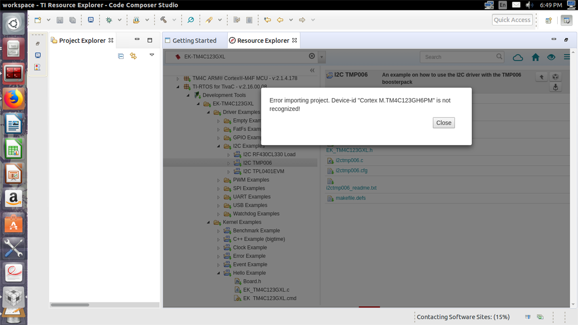This screenshot has height=325, width=578.
Task: Expand the PWM Examples folder
Action: pyautogui.click(x=219, y=180)
